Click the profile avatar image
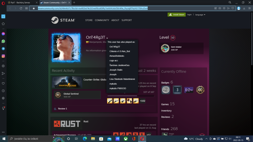 [x=66, y=48]
